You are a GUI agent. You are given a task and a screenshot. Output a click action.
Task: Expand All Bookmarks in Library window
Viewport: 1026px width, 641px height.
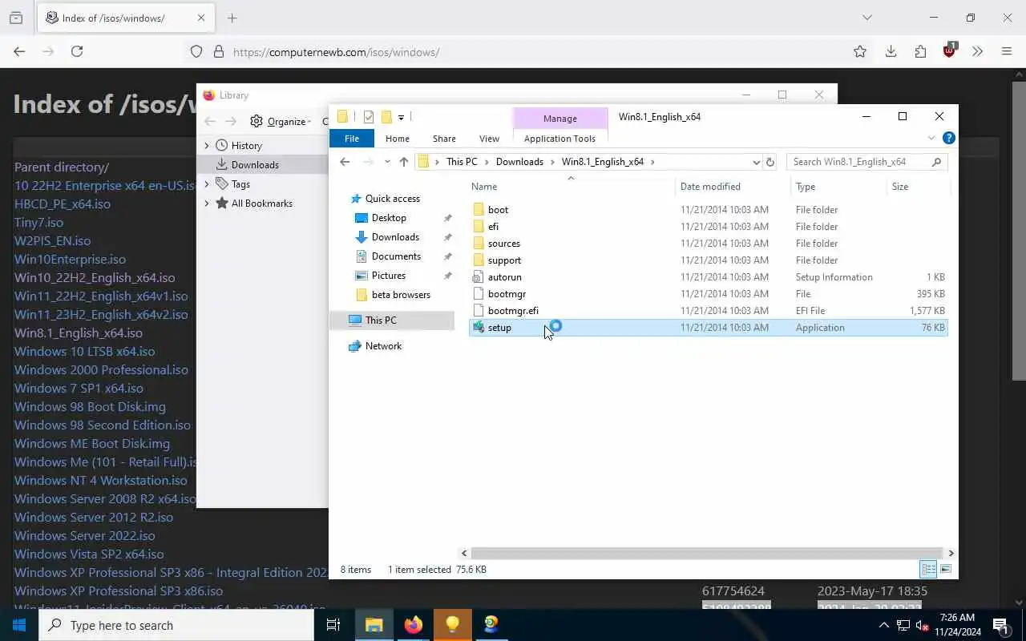point(207,204)
